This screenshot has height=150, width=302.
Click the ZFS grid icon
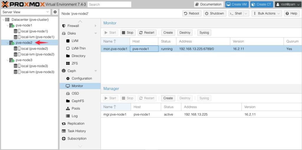pos(68,63)
